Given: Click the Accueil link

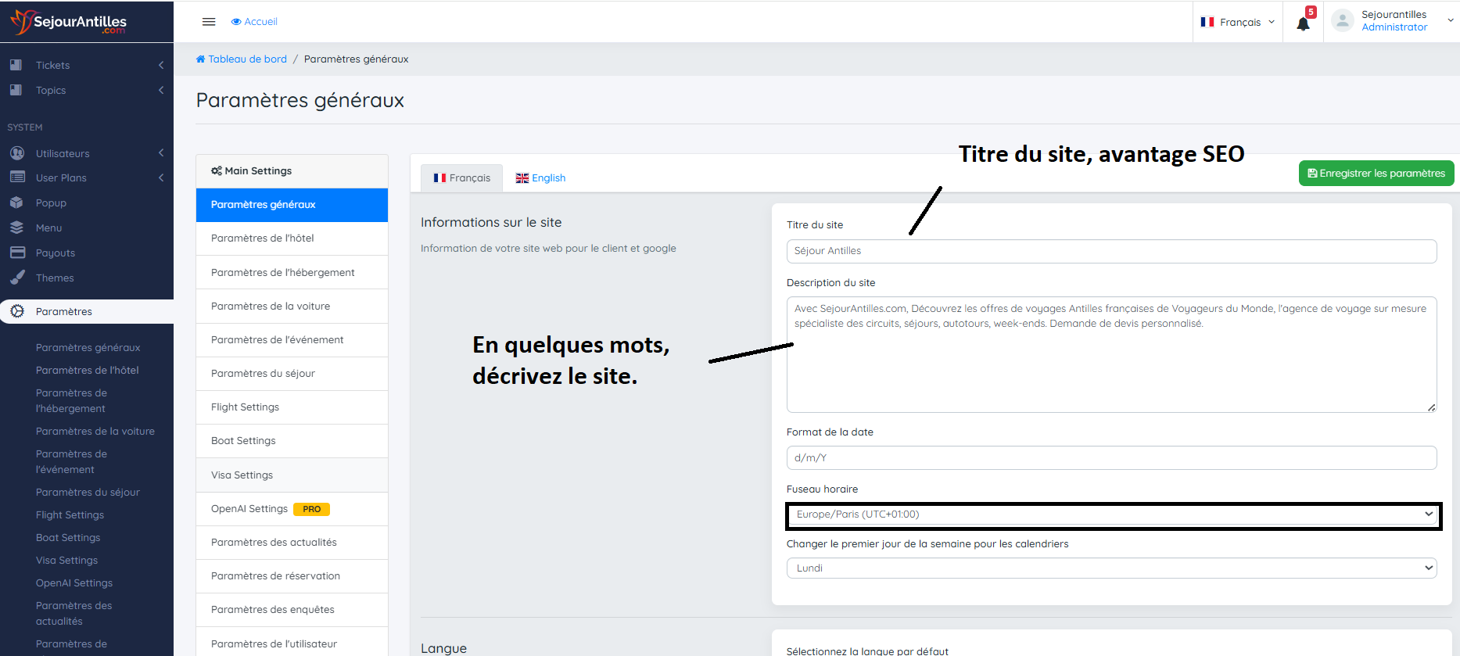Looking at the screenshot, I should click(x=255, y=22).
